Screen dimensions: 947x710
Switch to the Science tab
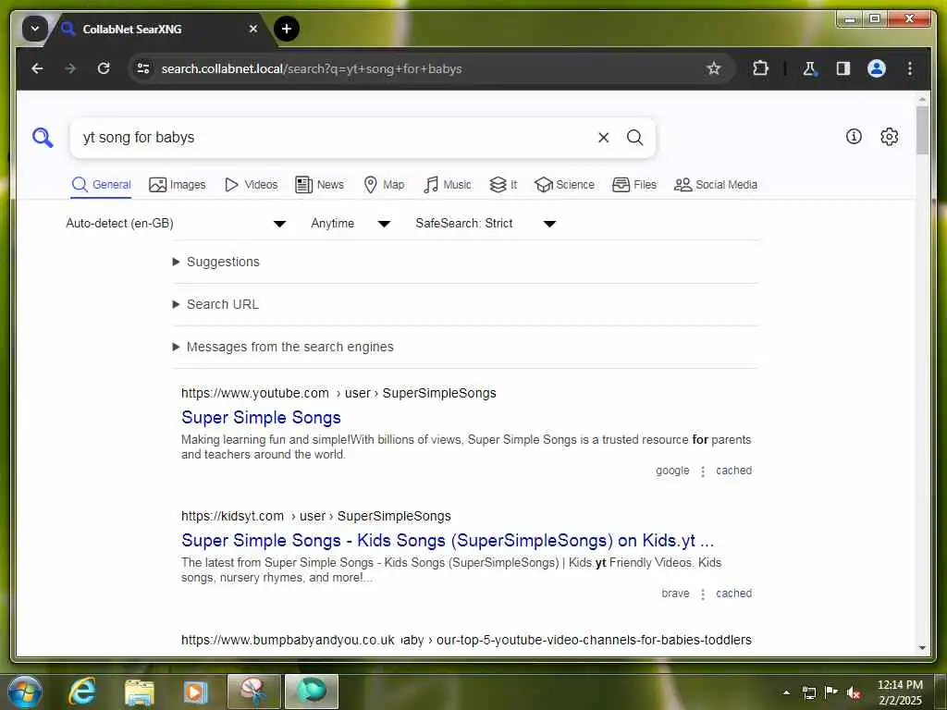[565, 185]
